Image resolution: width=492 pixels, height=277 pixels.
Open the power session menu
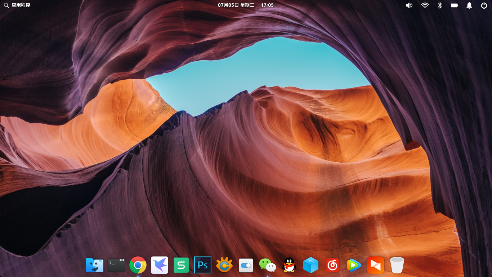(x=484, y=5)
